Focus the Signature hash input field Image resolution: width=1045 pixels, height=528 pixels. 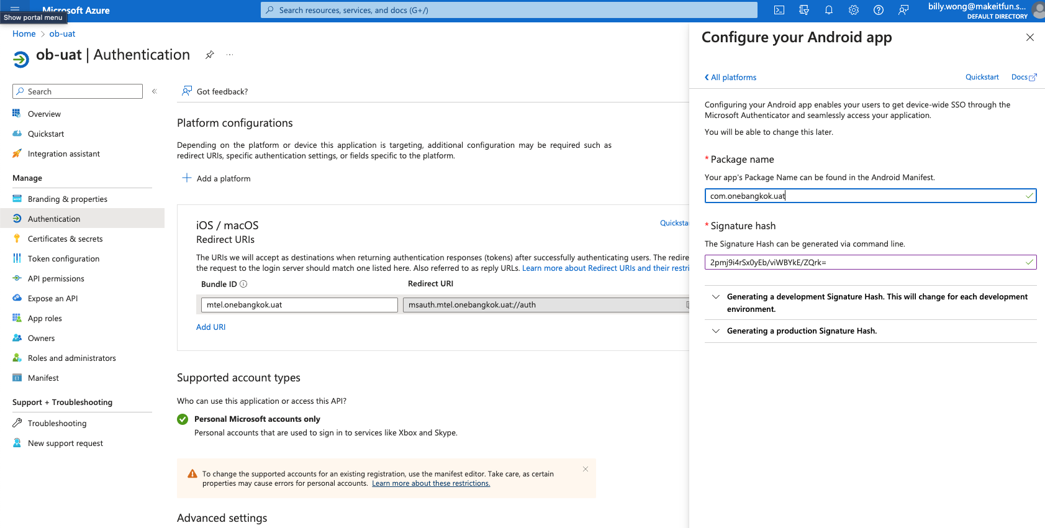point(871,262)
